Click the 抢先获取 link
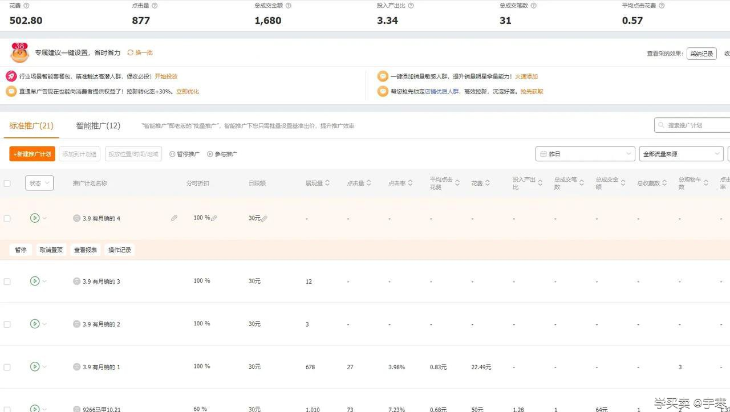 tap(532, 91)
